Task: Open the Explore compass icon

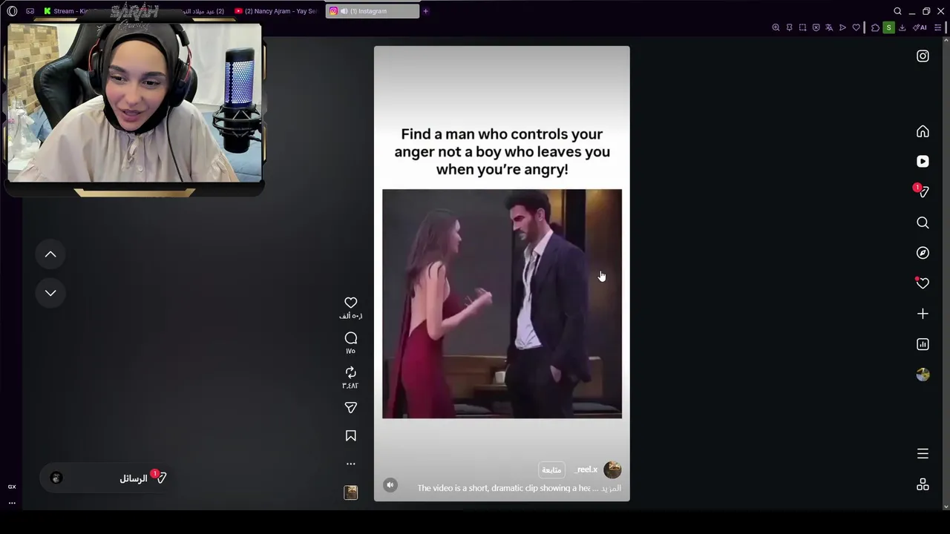Action: pyautogui.click(x=923, y=253)
